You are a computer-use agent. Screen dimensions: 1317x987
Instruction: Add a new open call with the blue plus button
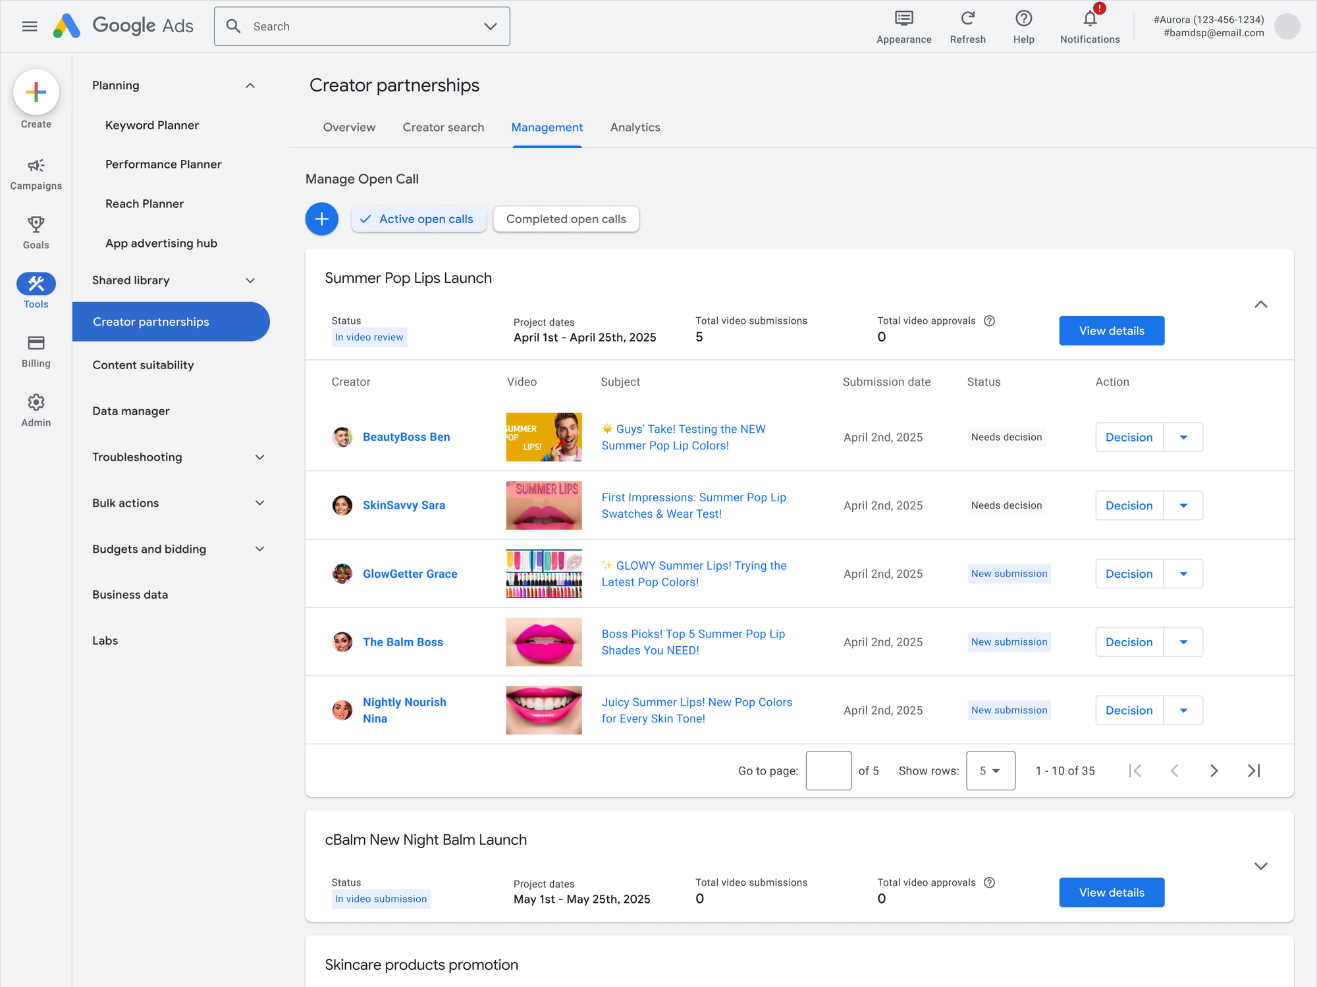point(322,219)
